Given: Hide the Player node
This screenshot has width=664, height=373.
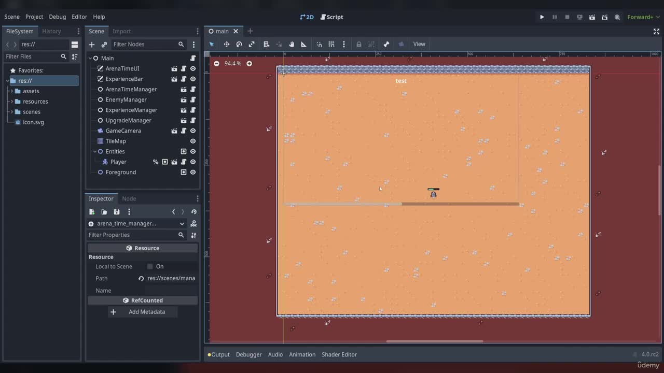Looking at the screenshot, I should pos(193,162).
